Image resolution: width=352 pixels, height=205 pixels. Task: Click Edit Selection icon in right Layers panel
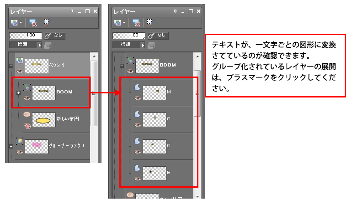click(x=150, y=22)
